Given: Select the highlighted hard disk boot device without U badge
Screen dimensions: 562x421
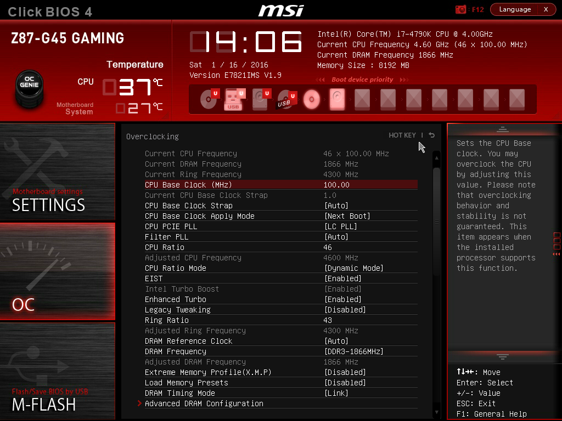Looking at the screenshot, I should [337, 99].
